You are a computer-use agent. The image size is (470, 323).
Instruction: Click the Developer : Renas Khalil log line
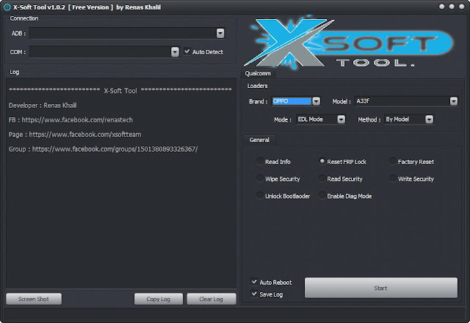pos(43,105)
